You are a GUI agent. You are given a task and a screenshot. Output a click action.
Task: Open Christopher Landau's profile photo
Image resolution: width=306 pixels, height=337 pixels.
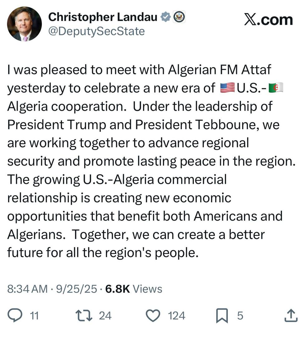pos(24,24)
